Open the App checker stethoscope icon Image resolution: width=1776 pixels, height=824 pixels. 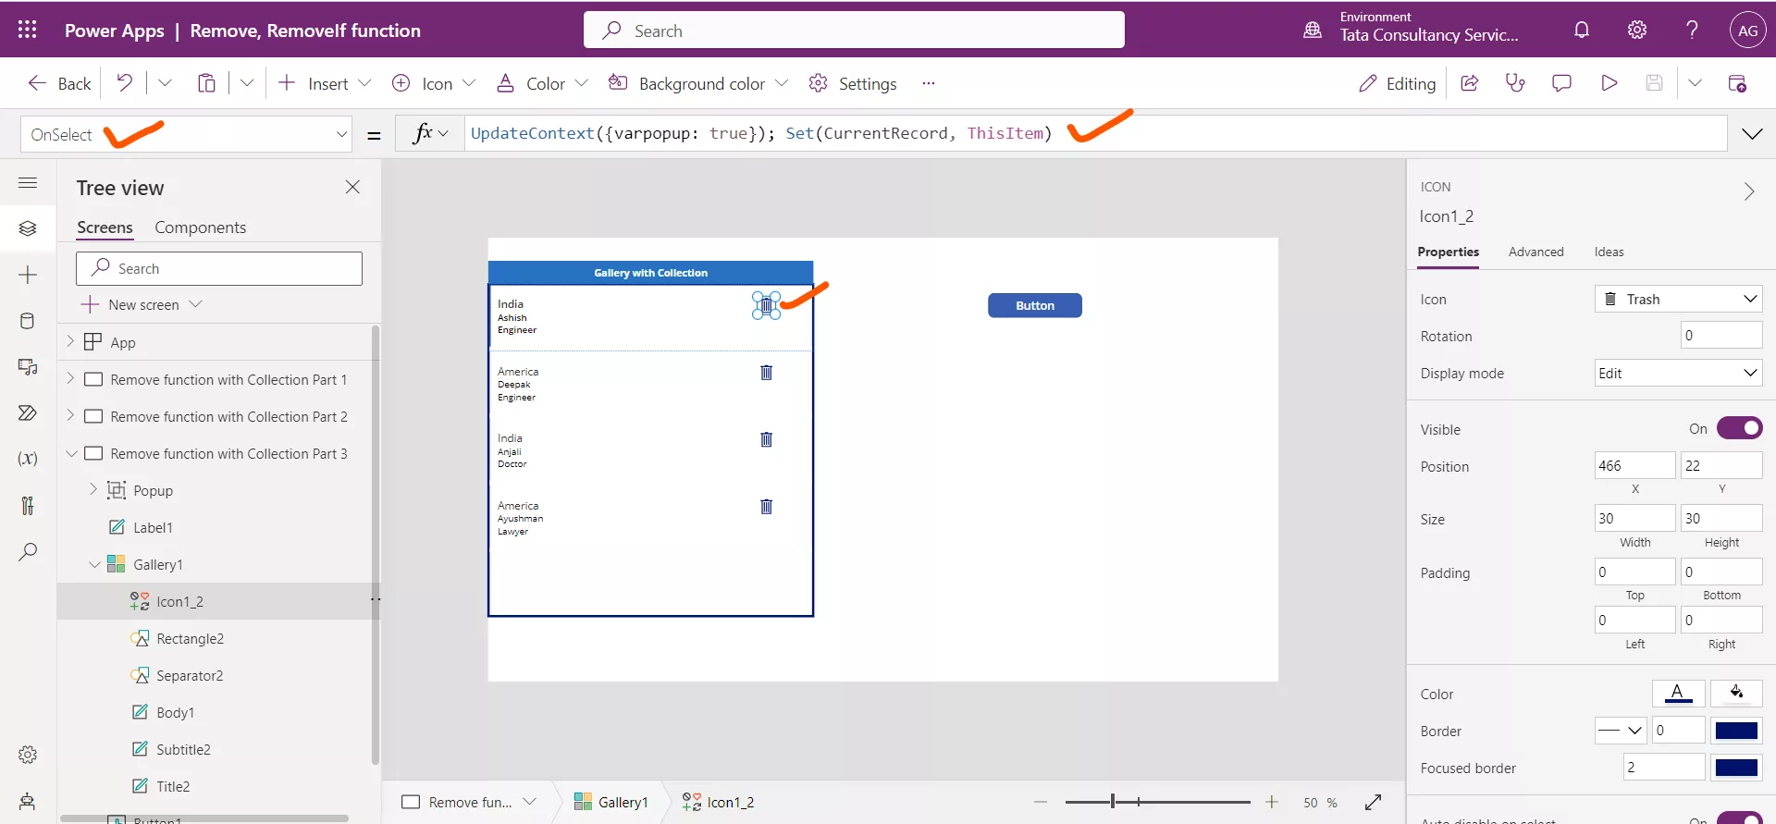click(x=1515, y=83)
